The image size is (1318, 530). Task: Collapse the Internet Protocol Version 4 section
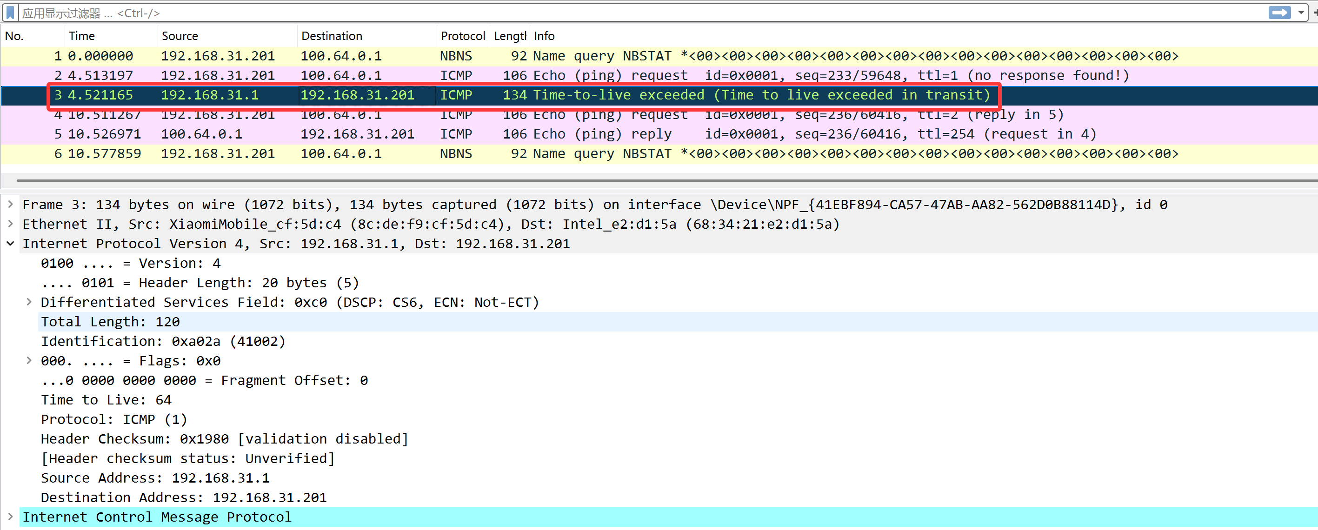point(10,244)
